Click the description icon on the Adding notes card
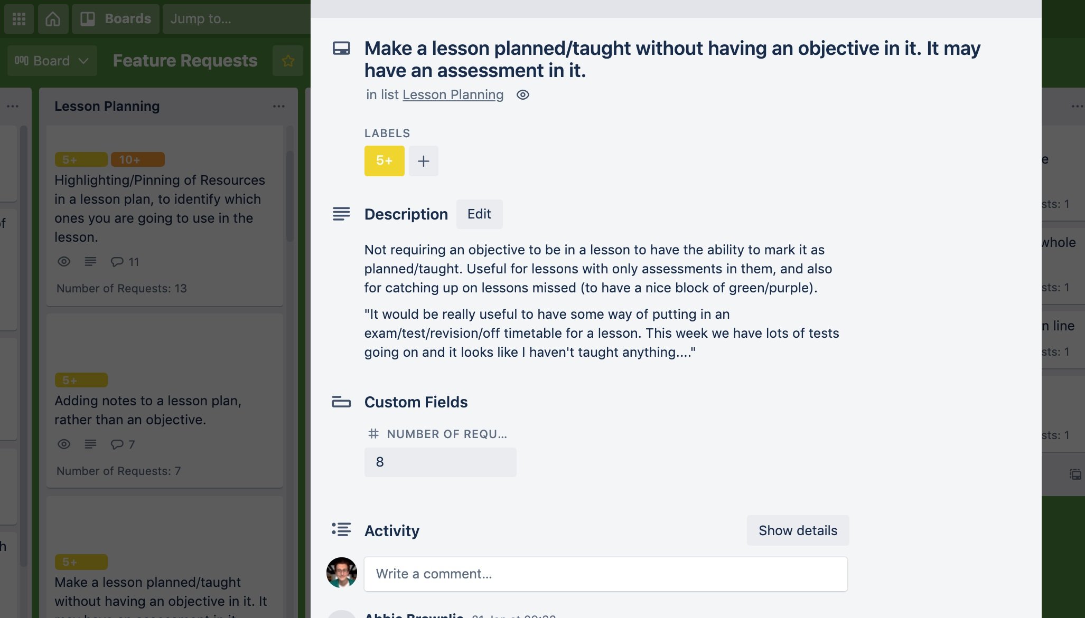The width and height of the screenshot is (1085, 618). pyautogui.click(x=91, y=444)
